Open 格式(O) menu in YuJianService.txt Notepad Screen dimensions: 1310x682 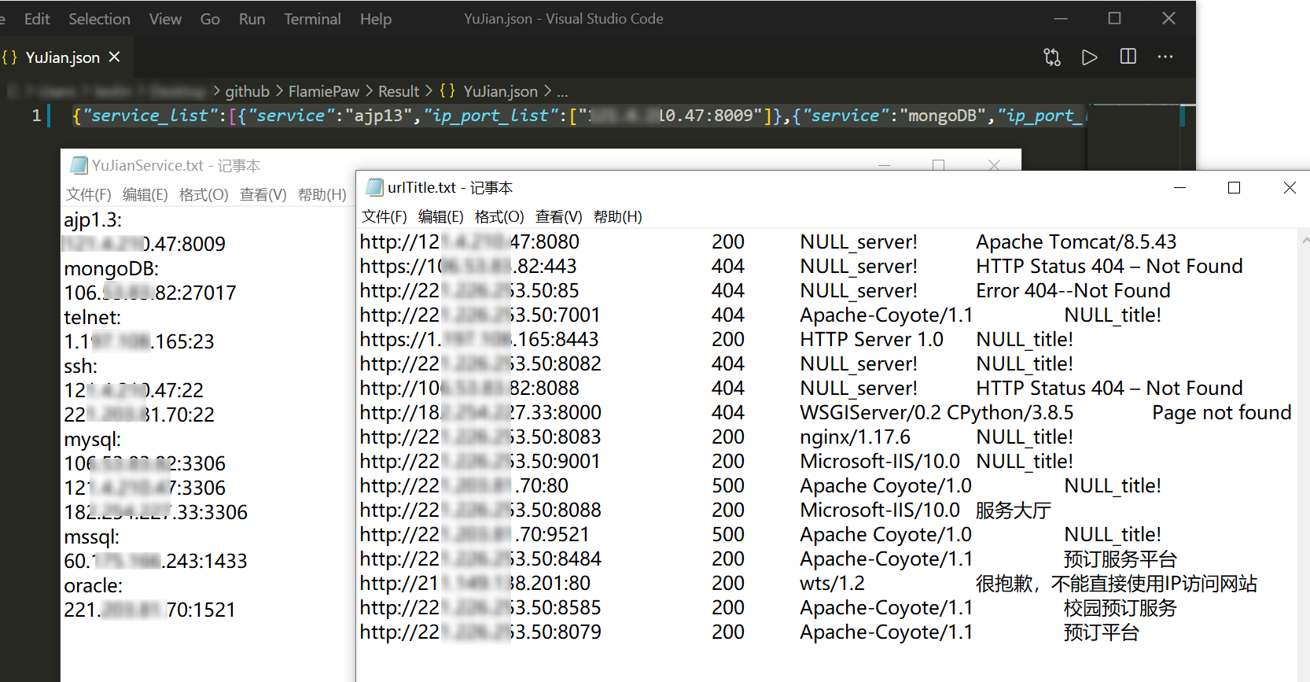click(204, 194)
